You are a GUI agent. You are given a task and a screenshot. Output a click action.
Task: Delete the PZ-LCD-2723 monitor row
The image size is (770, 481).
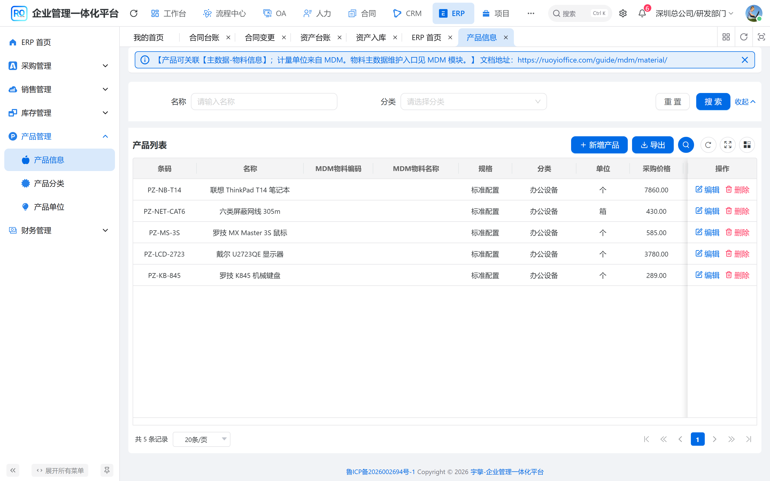738,254
